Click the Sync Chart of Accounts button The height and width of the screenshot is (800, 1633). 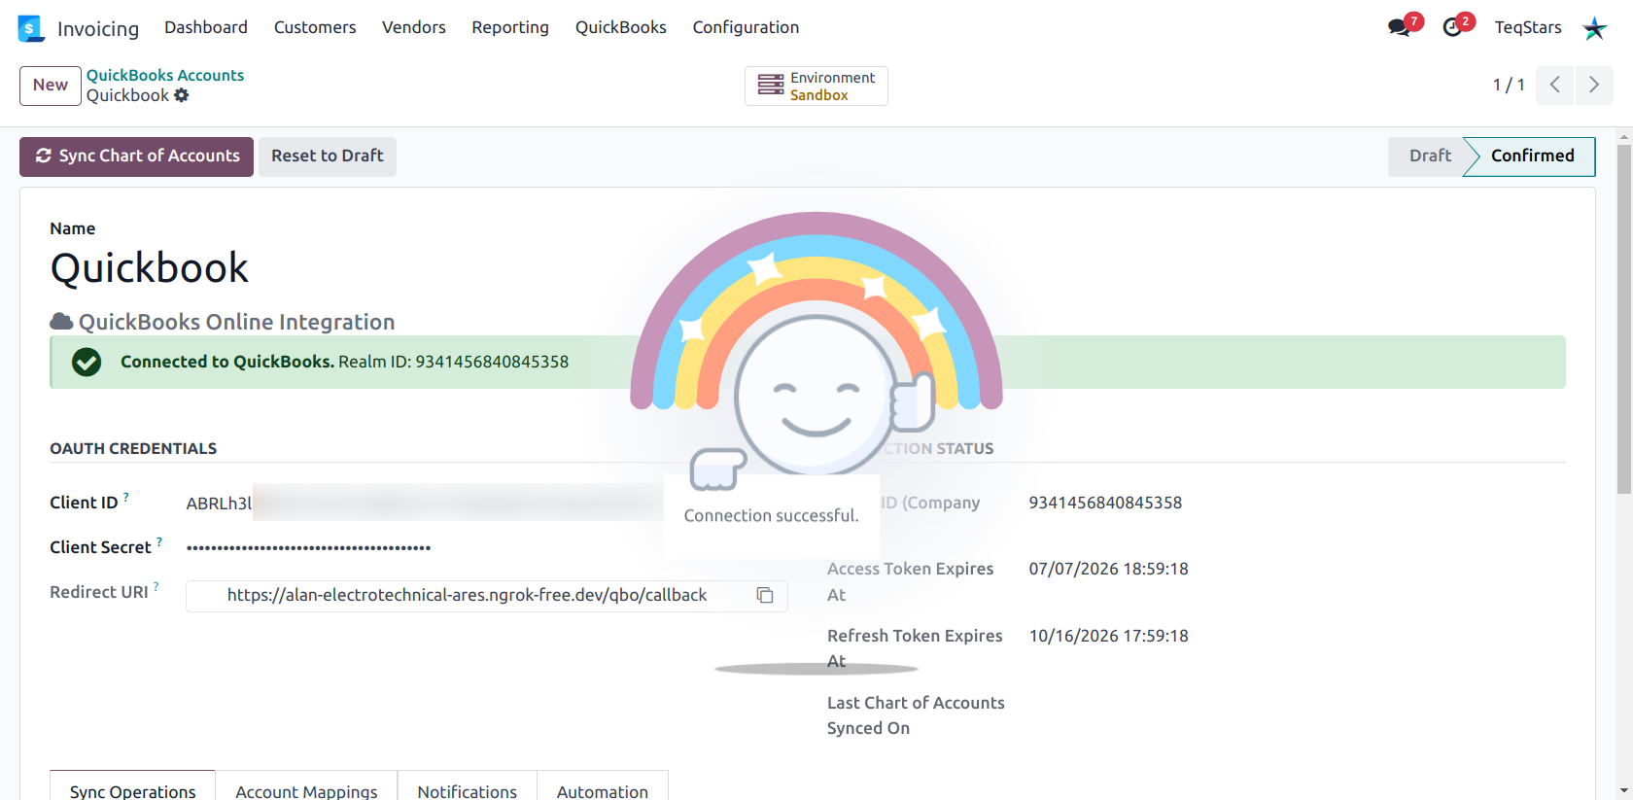[x=137, y=157]
